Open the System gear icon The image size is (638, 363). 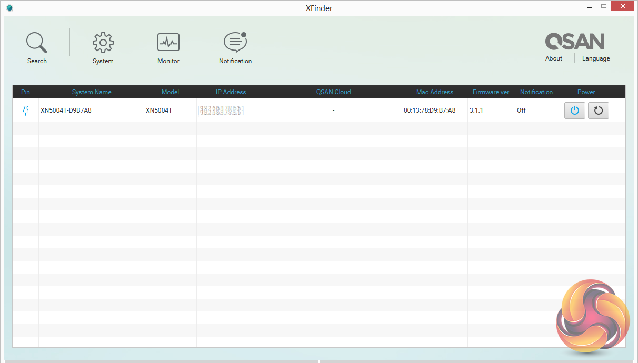tap(103, 43)
